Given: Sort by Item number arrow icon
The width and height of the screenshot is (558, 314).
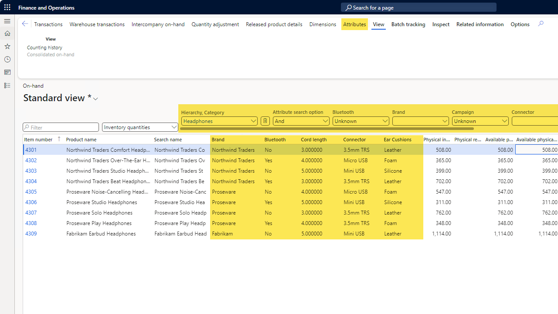Looking at the screenshot, I should pyautogui.click(x=59, y=139).
